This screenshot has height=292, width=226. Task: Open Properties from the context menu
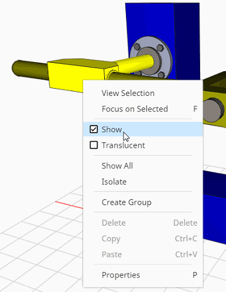[x=143, y=275]
